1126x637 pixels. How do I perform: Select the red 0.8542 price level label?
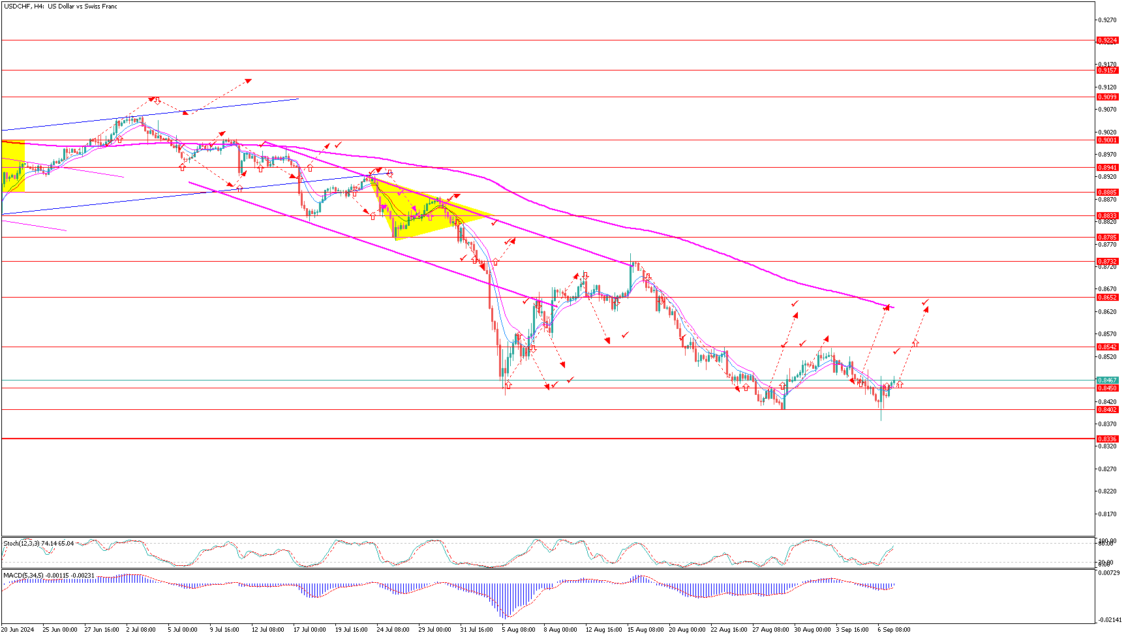point(1107,347)
